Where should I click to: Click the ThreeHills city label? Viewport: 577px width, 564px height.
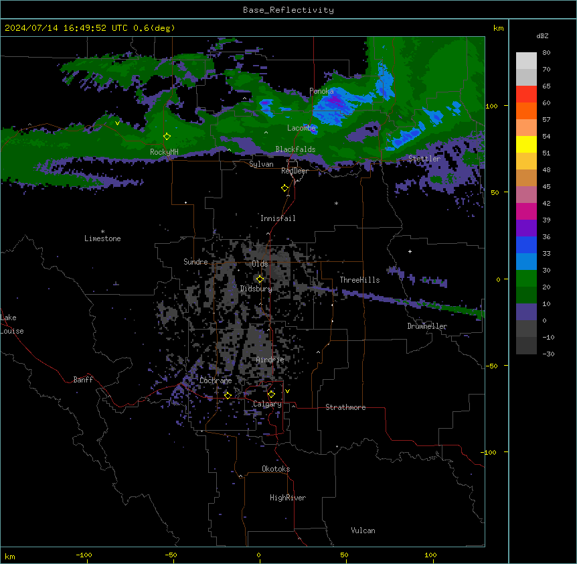[359, 280]
